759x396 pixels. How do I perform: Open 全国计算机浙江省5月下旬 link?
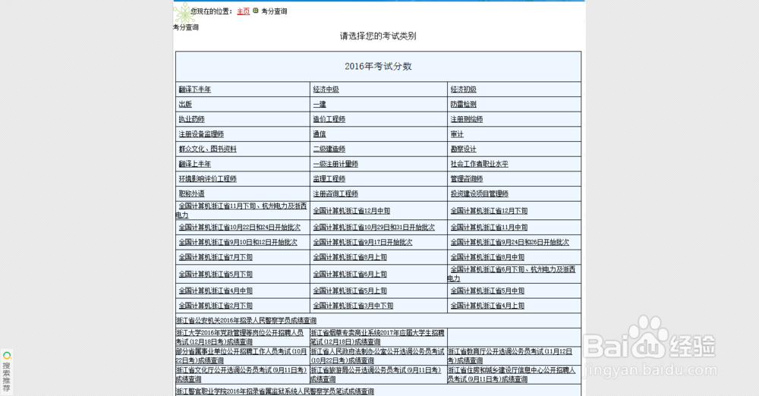click(216, 275)
